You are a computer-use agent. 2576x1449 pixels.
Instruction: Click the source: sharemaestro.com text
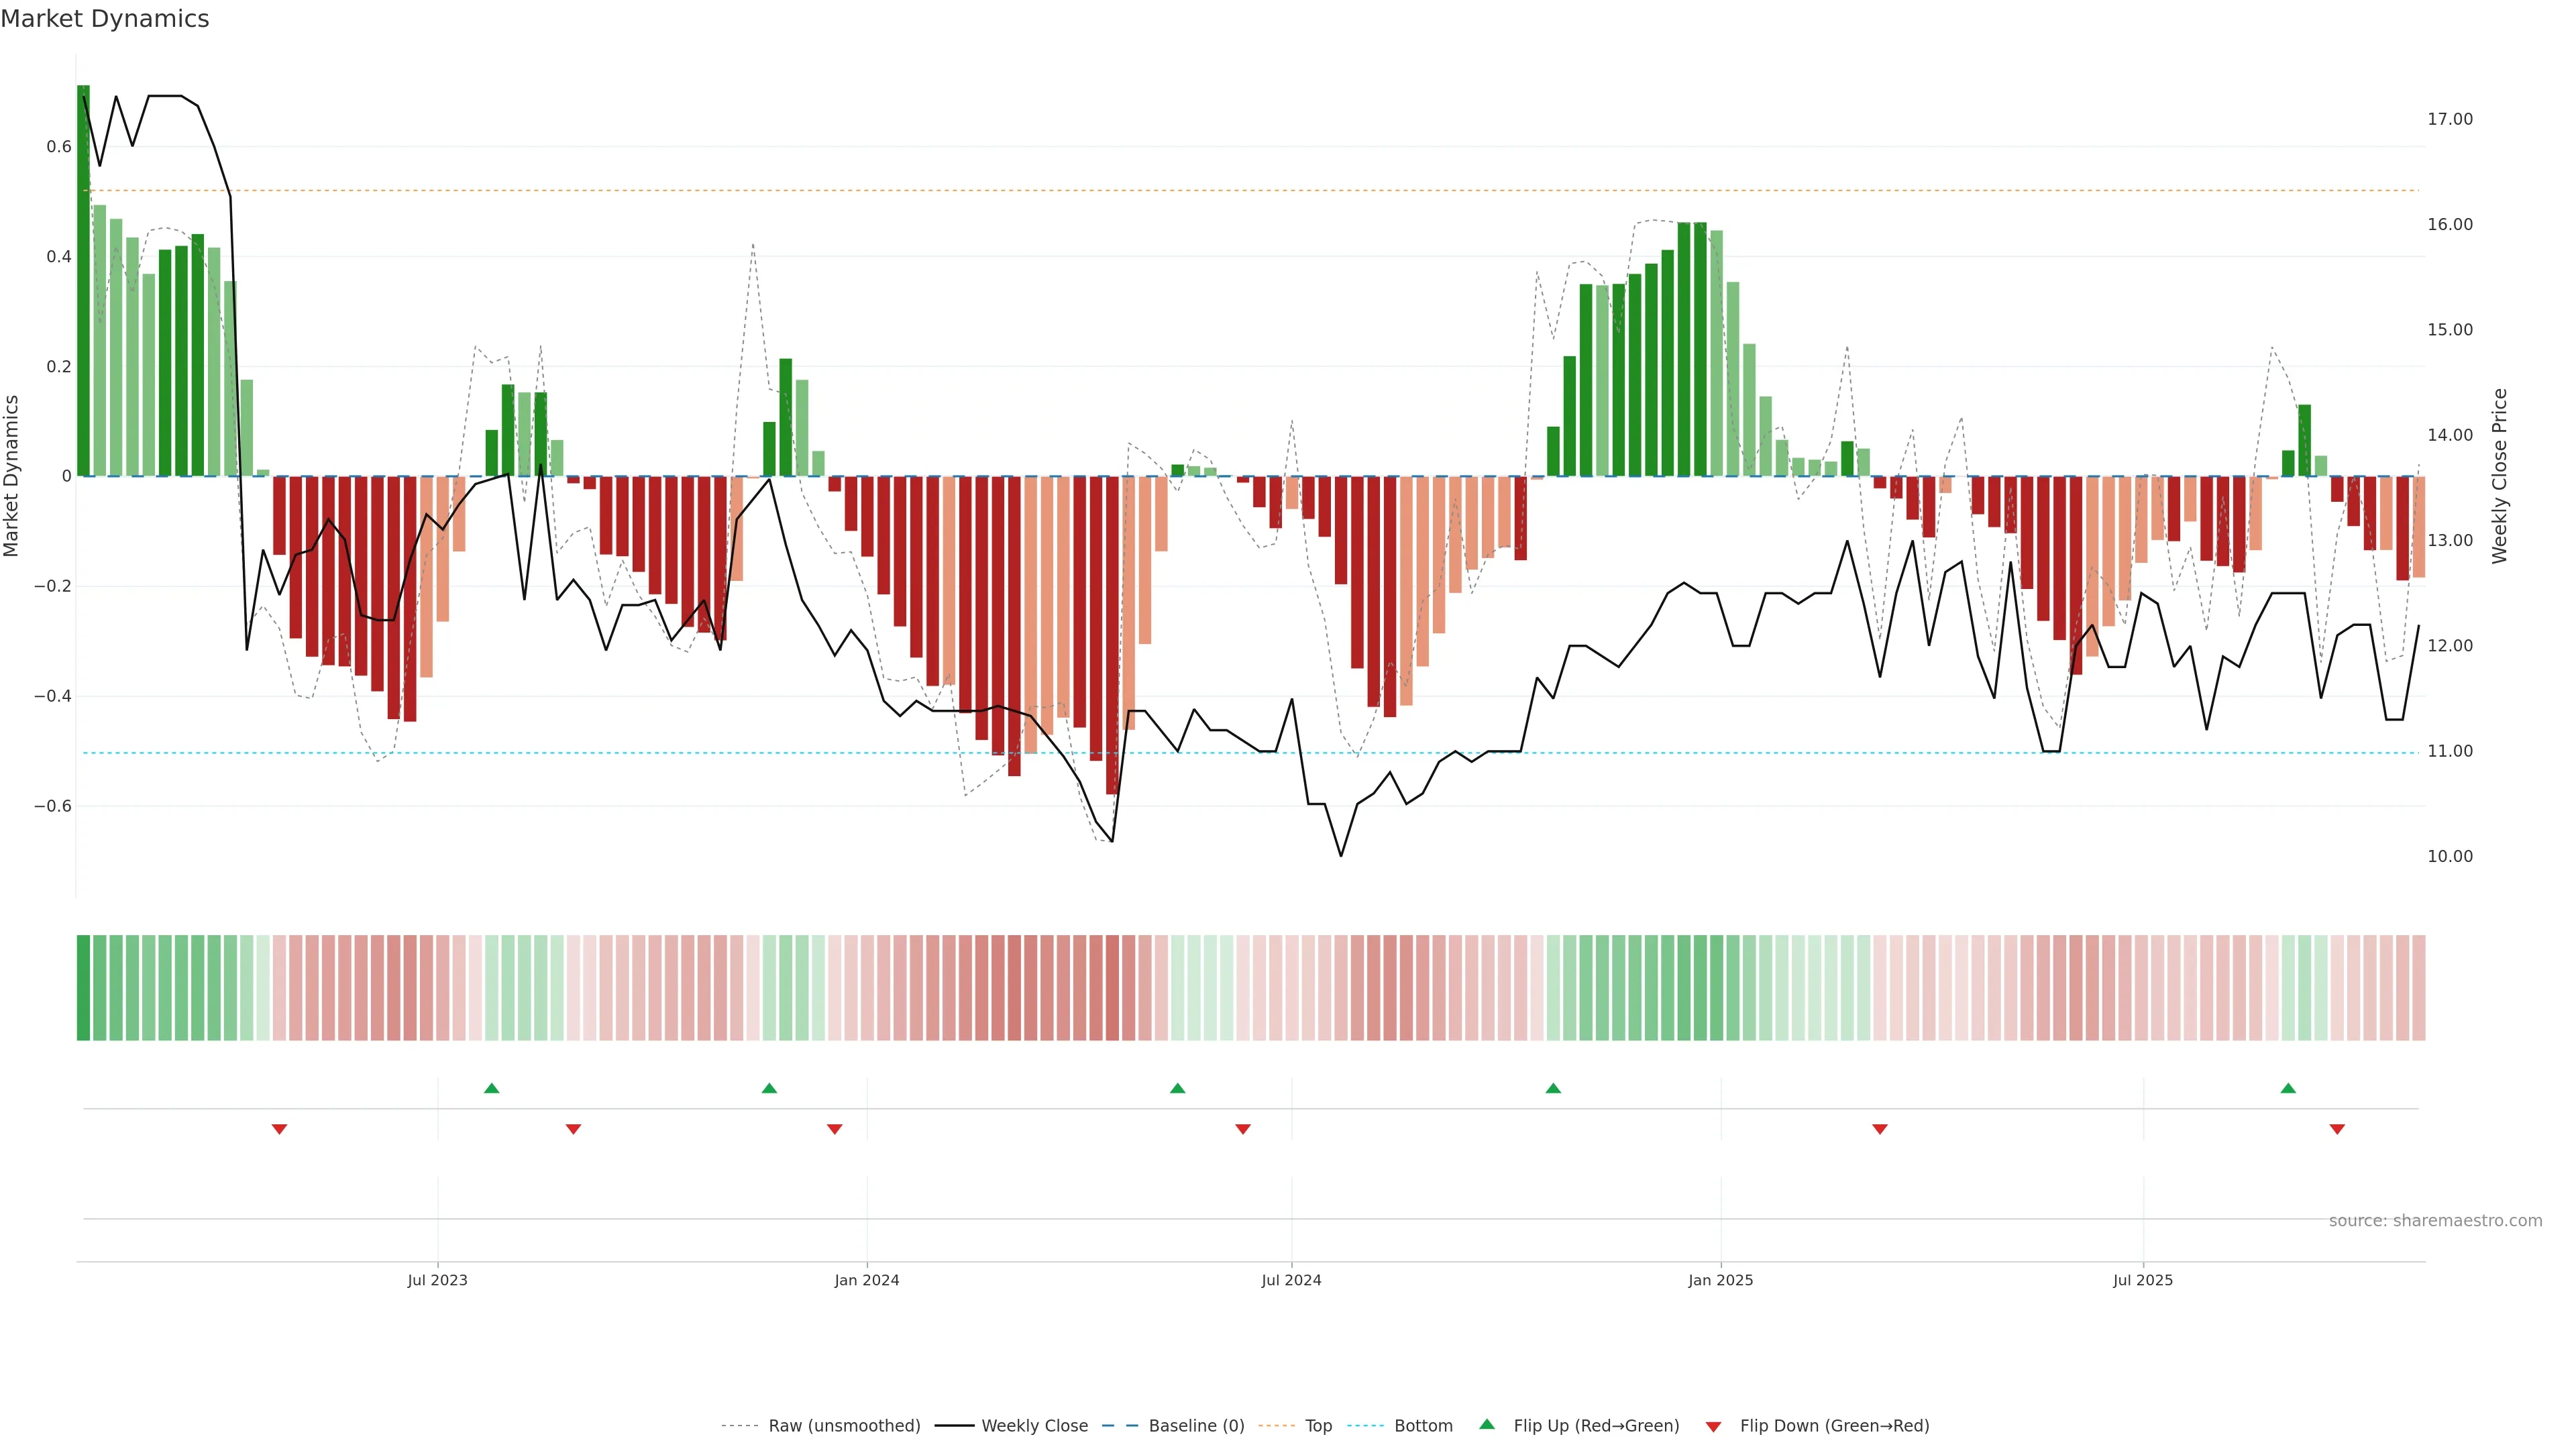(2435, 1220)
